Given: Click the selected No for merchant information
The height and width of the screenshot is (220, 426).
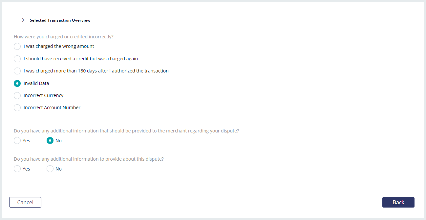Looking at the screenshot, I should pos(50,141).
